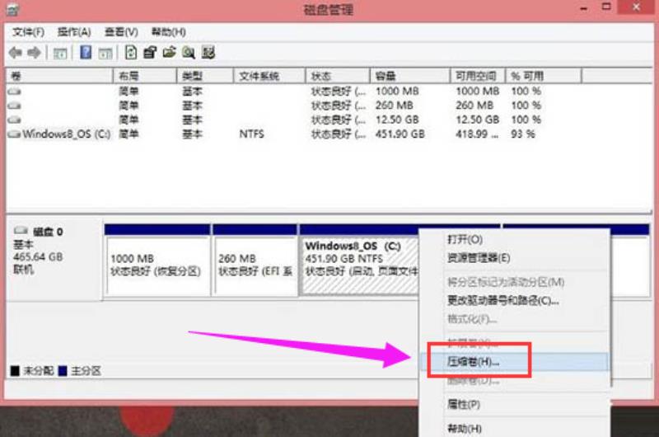Sort by the % 可用 column header

544,76
